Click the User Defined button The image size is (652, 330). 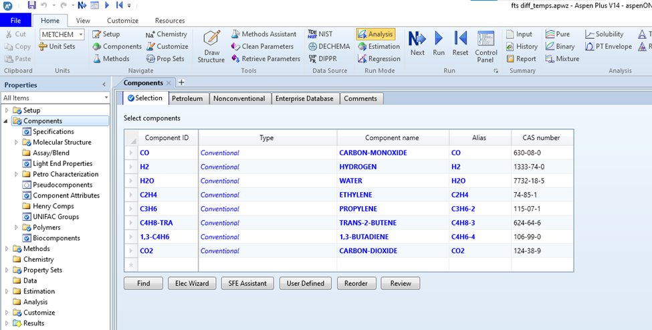[305, 283]
